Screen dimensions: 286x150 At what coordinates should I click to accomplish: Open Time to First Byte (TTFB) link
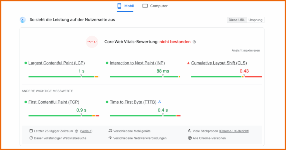(133, 102)
